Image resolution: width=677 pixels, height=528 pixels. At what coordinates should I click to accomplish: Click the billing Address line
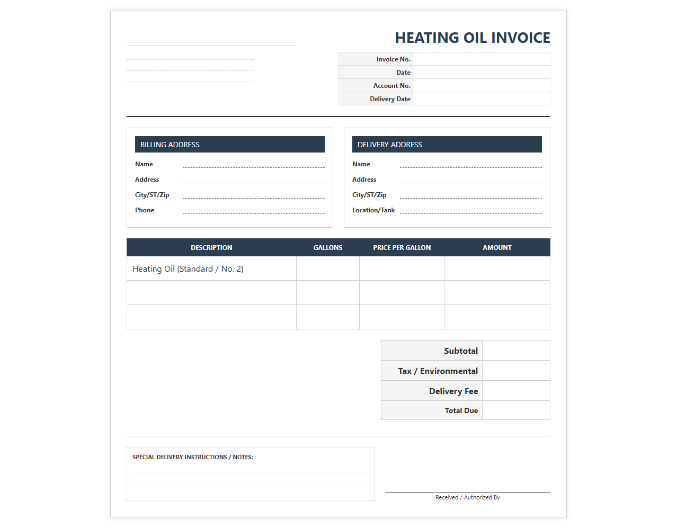coord(254,180)
